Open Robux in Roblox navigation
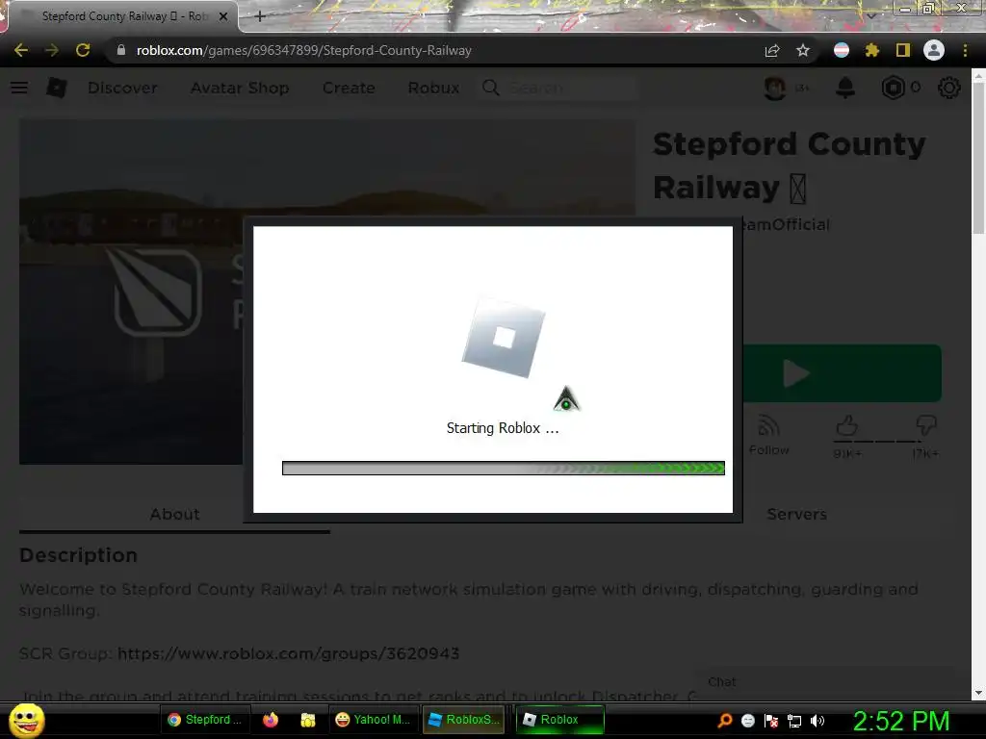Screen dimensions: 986x739 (x=433, y=88)
